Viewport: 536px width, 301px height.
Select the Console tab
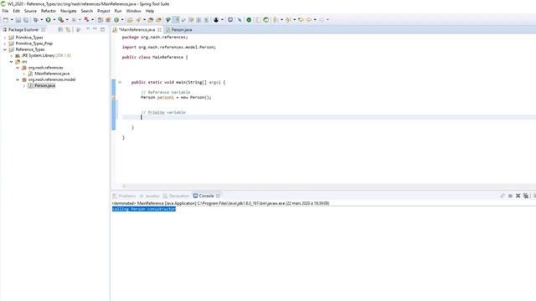point(206,196)
